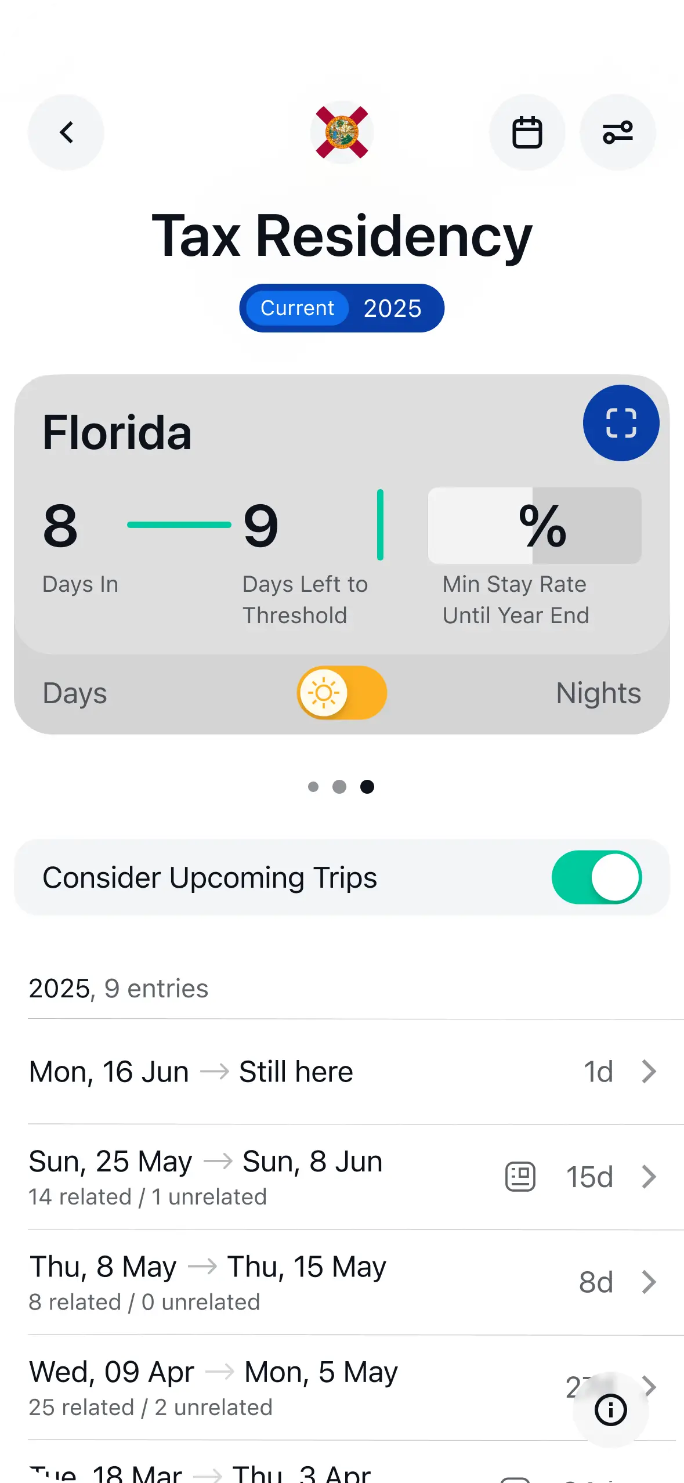Tap the info icon button
The image size is (684, 1483).
(610, 1409)
